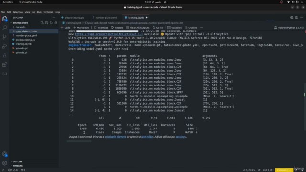Split the editor to the right
This screenshot has width=306, height=172.
296,18
